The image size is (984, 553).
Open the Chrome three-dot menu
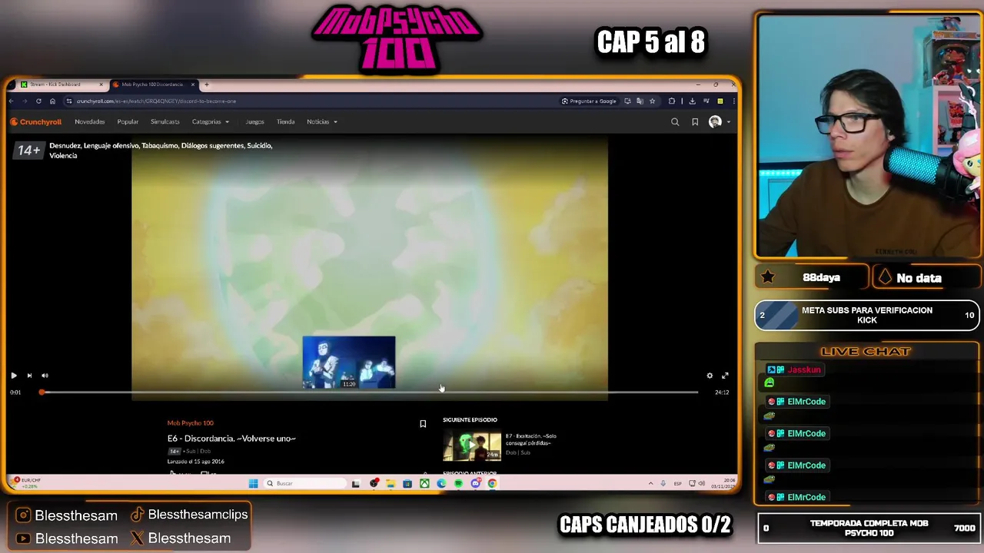733,101
